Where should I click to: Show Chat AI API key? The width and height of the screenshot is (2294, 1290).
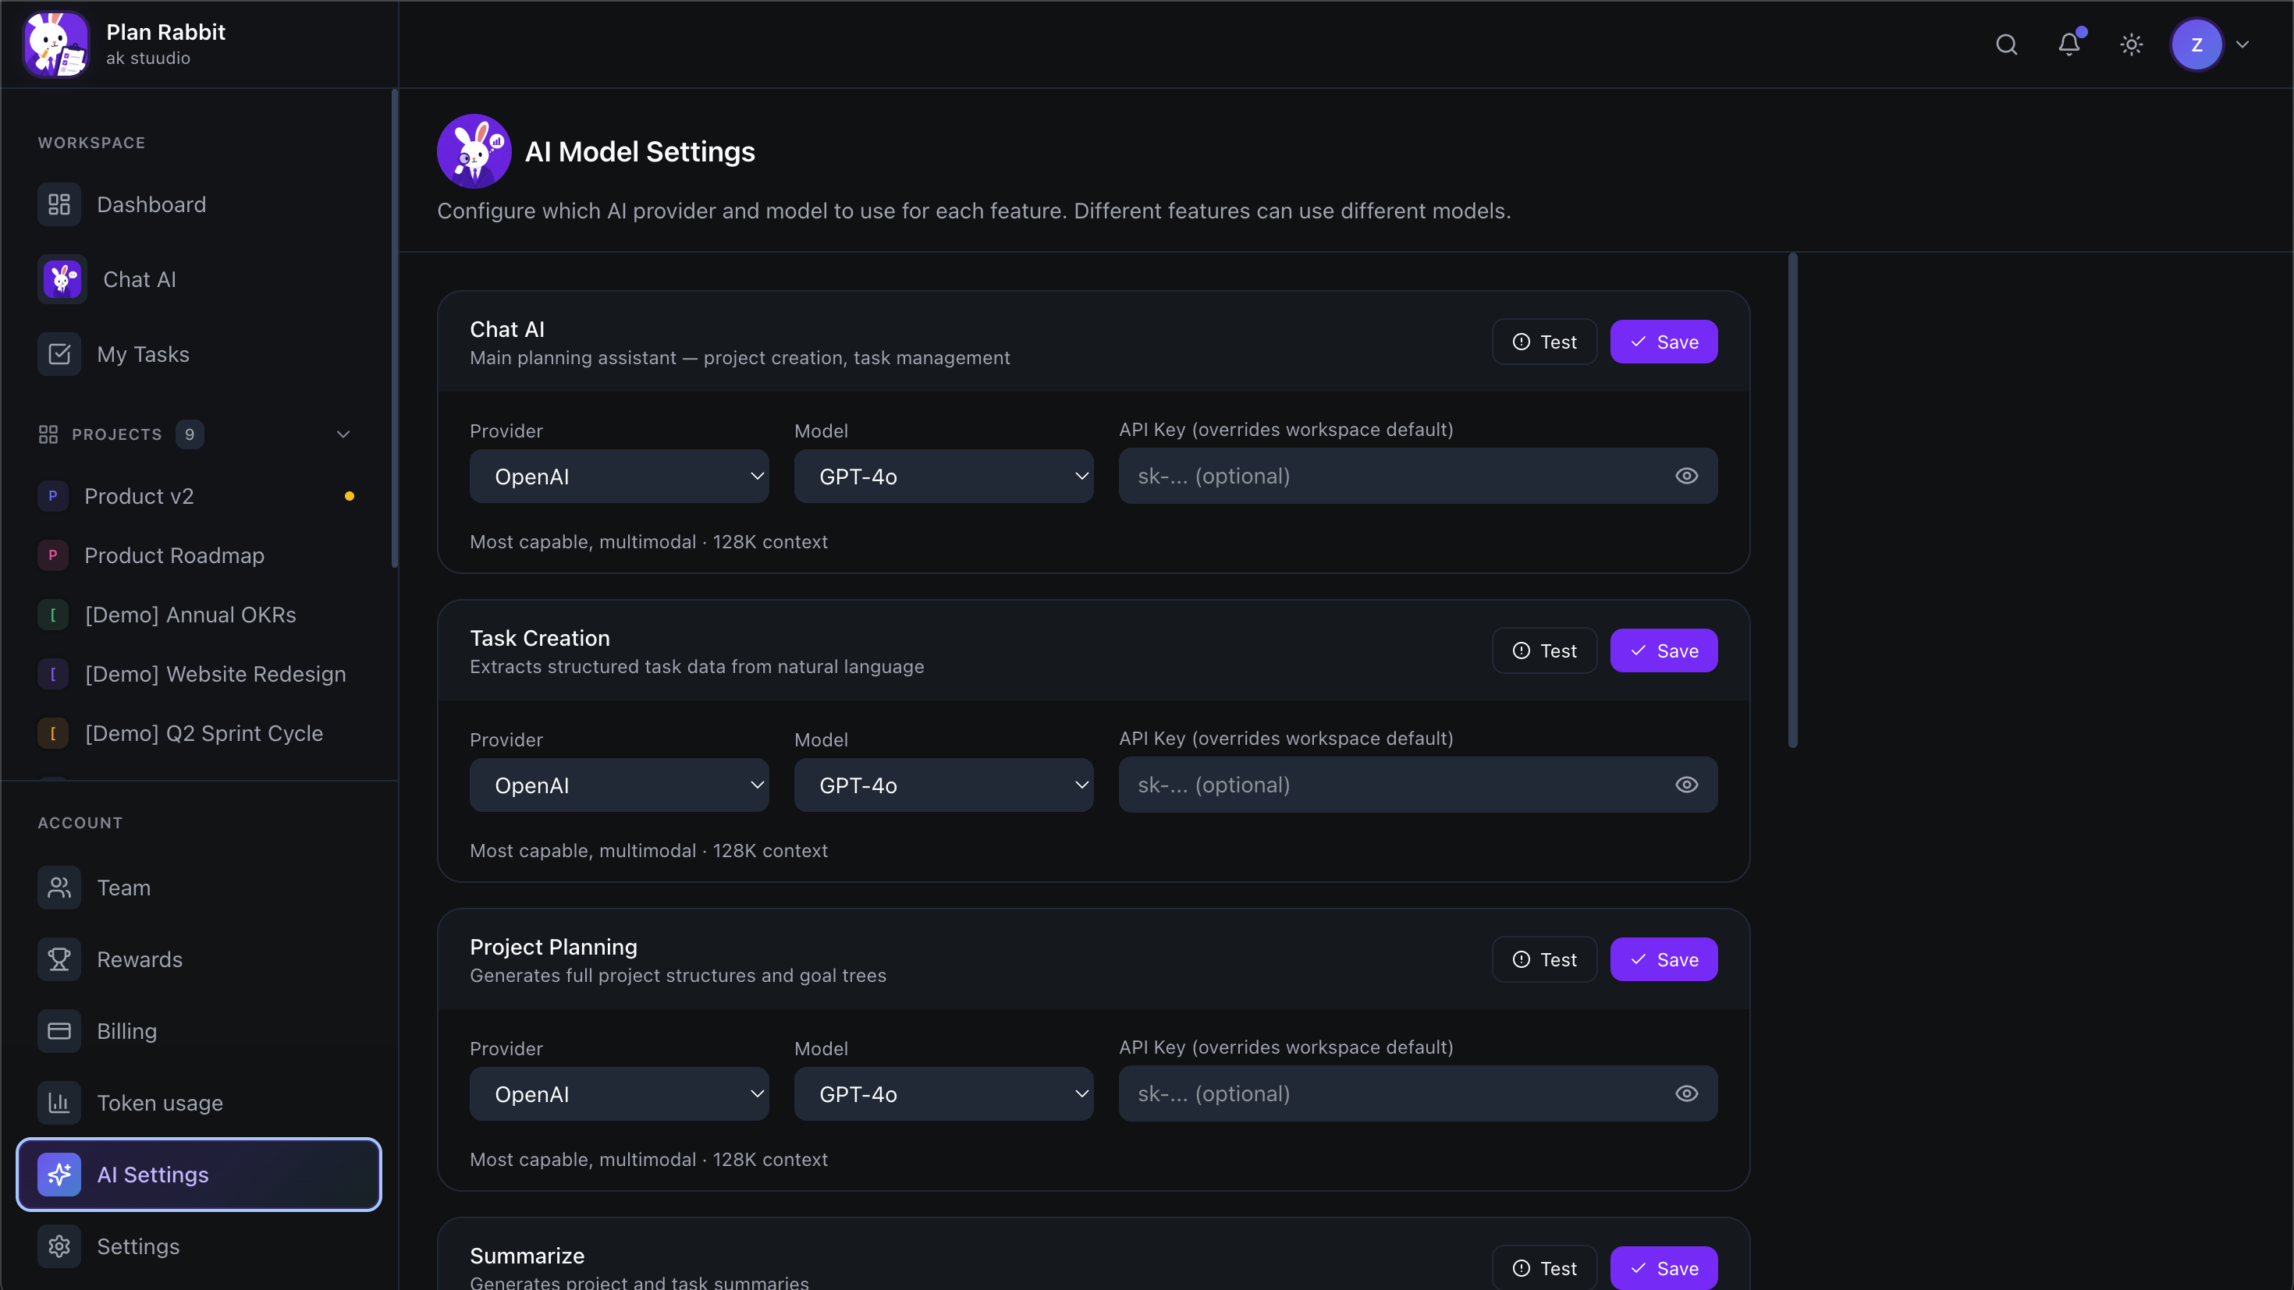[1687, 477]
